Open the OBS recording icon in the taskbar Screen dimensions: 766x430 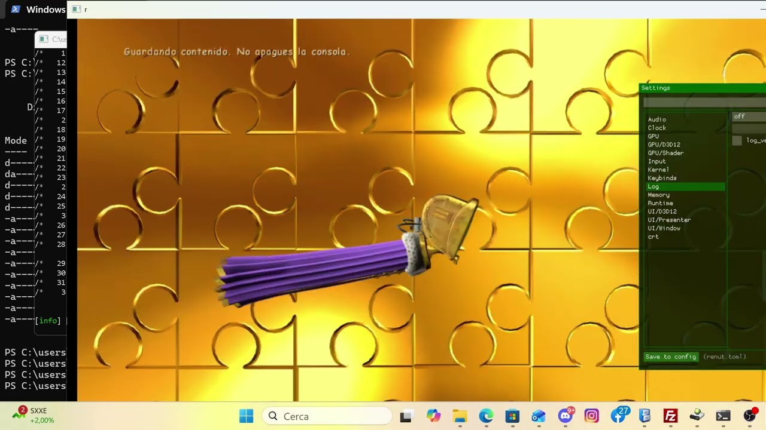tap(750, 416)
